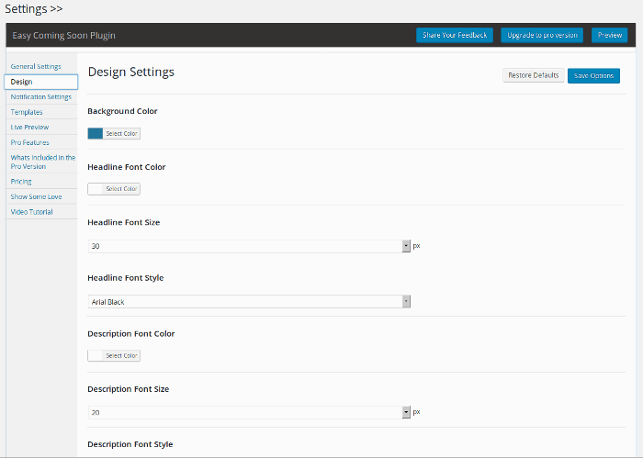Click the Headline Font Style label
This screenshot has height=458, width=643.
(x=126, y=278)
